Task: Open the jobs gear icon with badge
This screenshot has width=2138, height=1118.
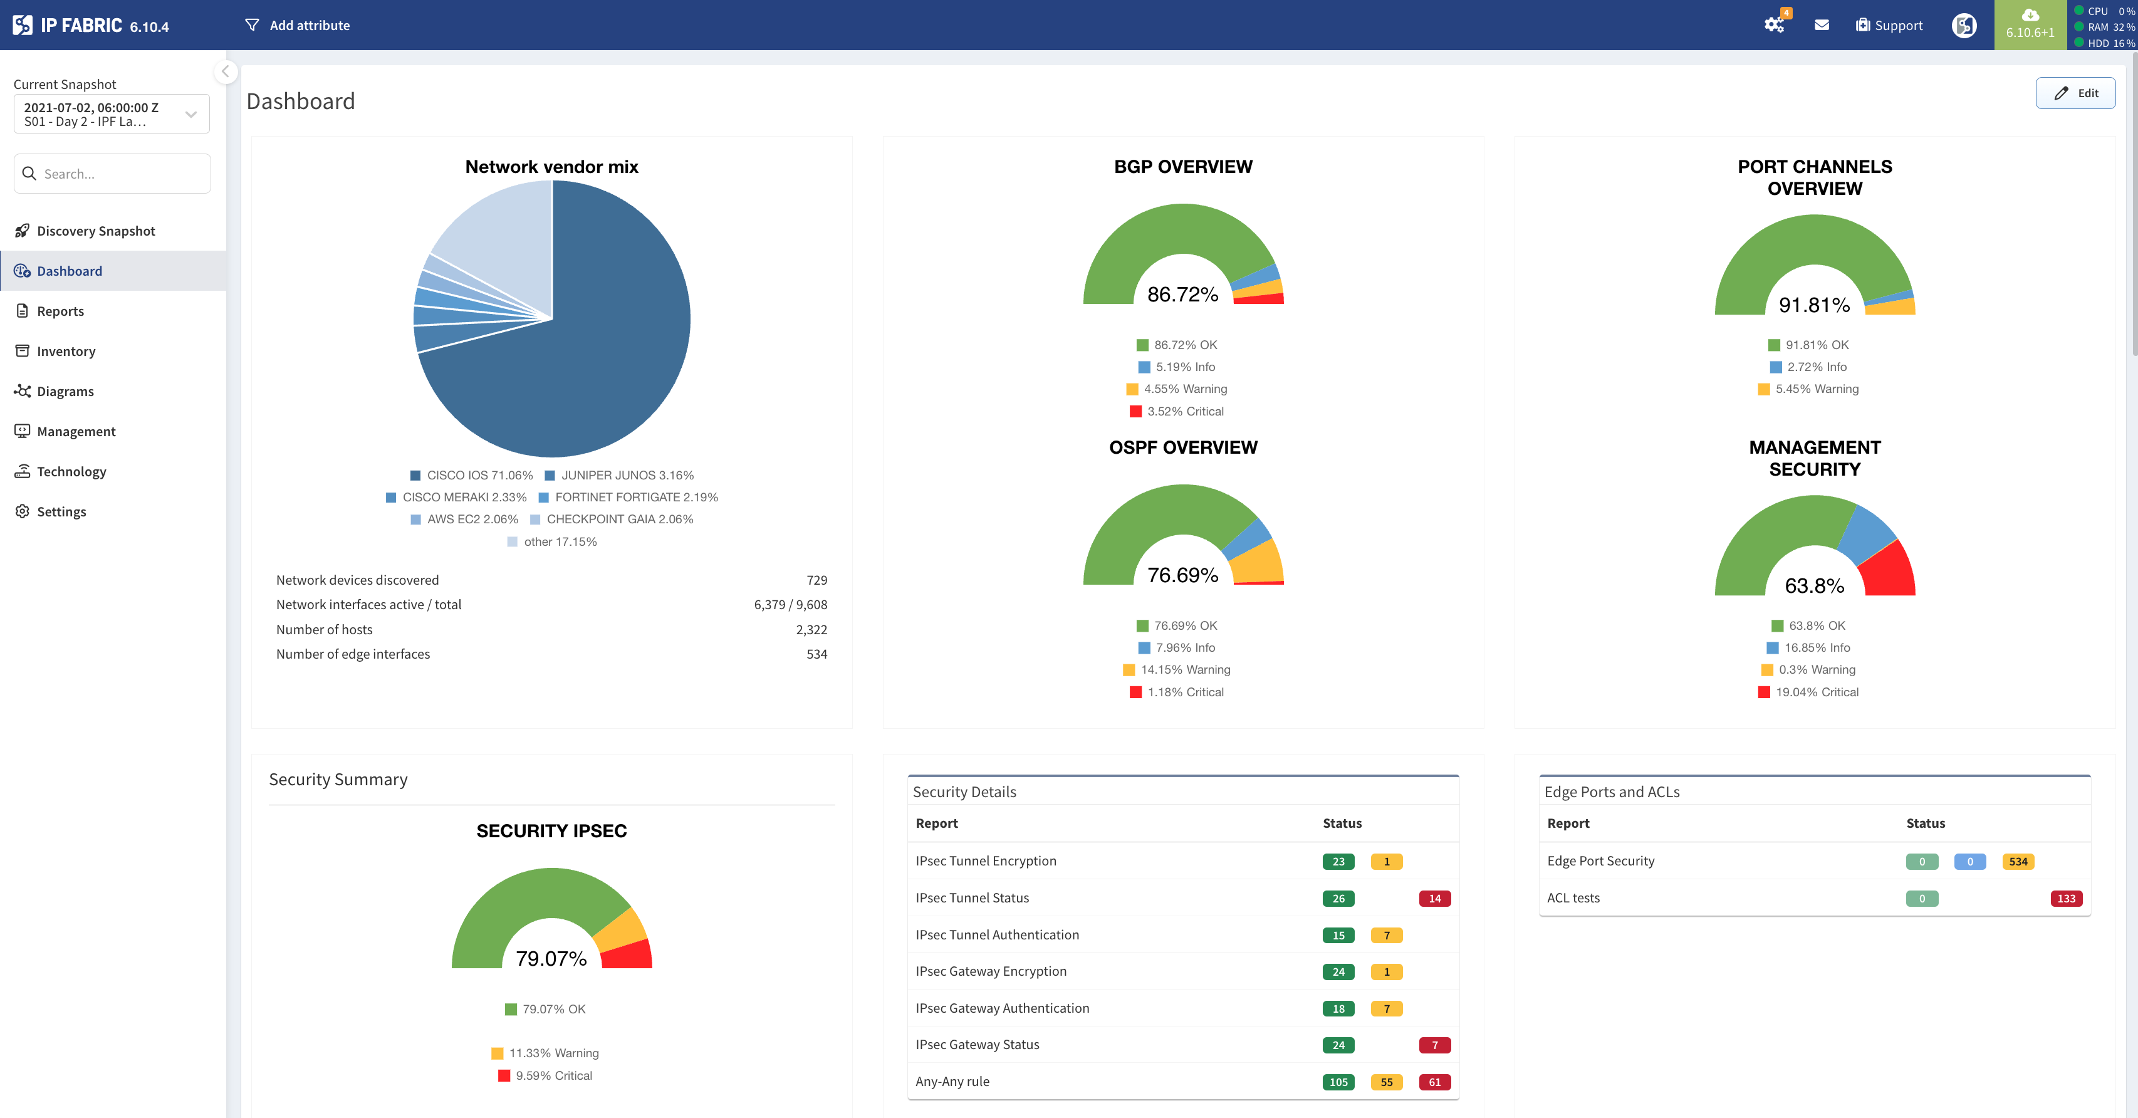Action: pyautogui.click(x=1775, y=25)
